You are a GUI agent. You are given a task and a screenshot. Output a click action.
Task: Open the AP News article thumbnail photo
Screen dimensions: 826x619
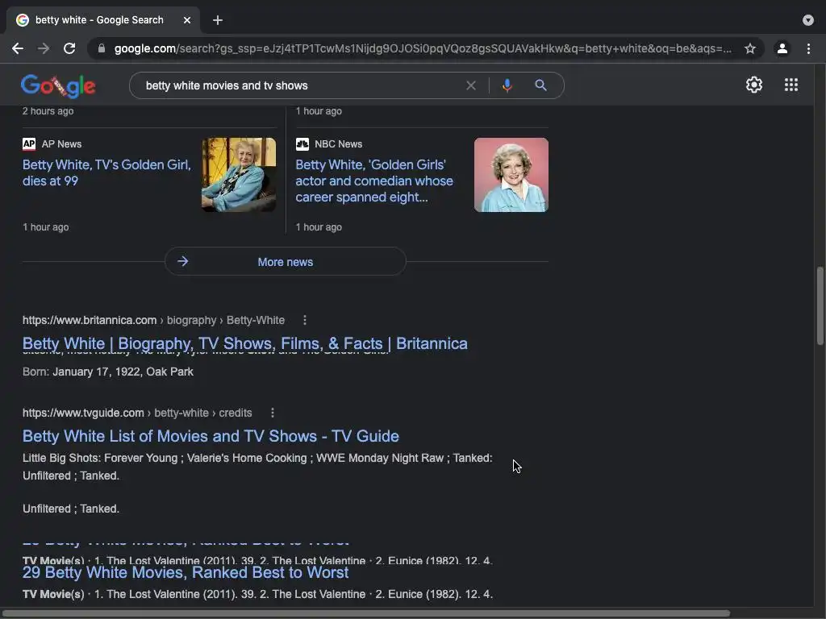point(239,175)
